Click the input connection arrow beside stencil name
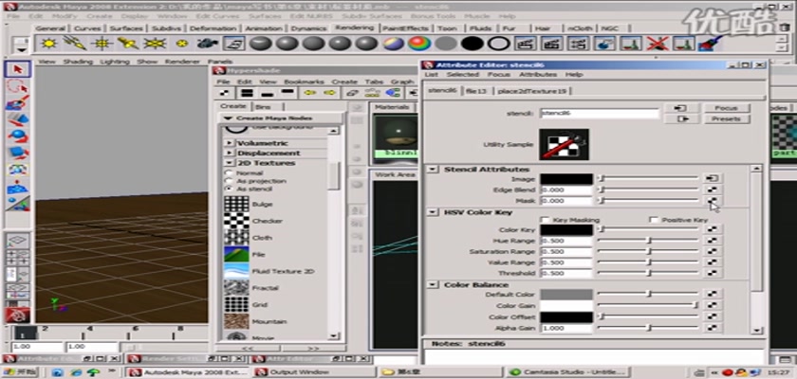 pos(681,108)
